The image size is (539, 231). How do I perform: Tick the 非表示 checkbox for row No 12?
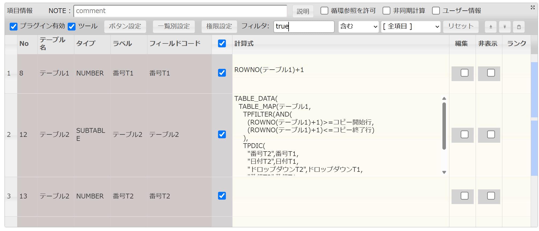pos(491,134)
